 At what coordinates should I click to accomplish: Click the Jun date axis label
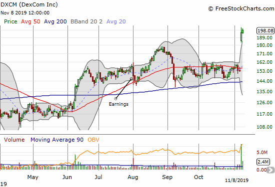67,177
